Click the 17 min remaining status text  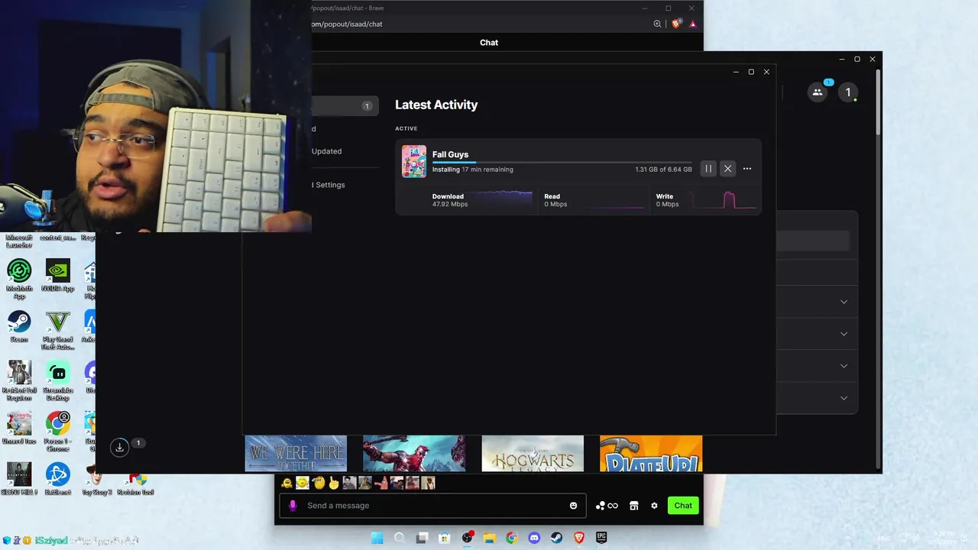tap(487, 170)
